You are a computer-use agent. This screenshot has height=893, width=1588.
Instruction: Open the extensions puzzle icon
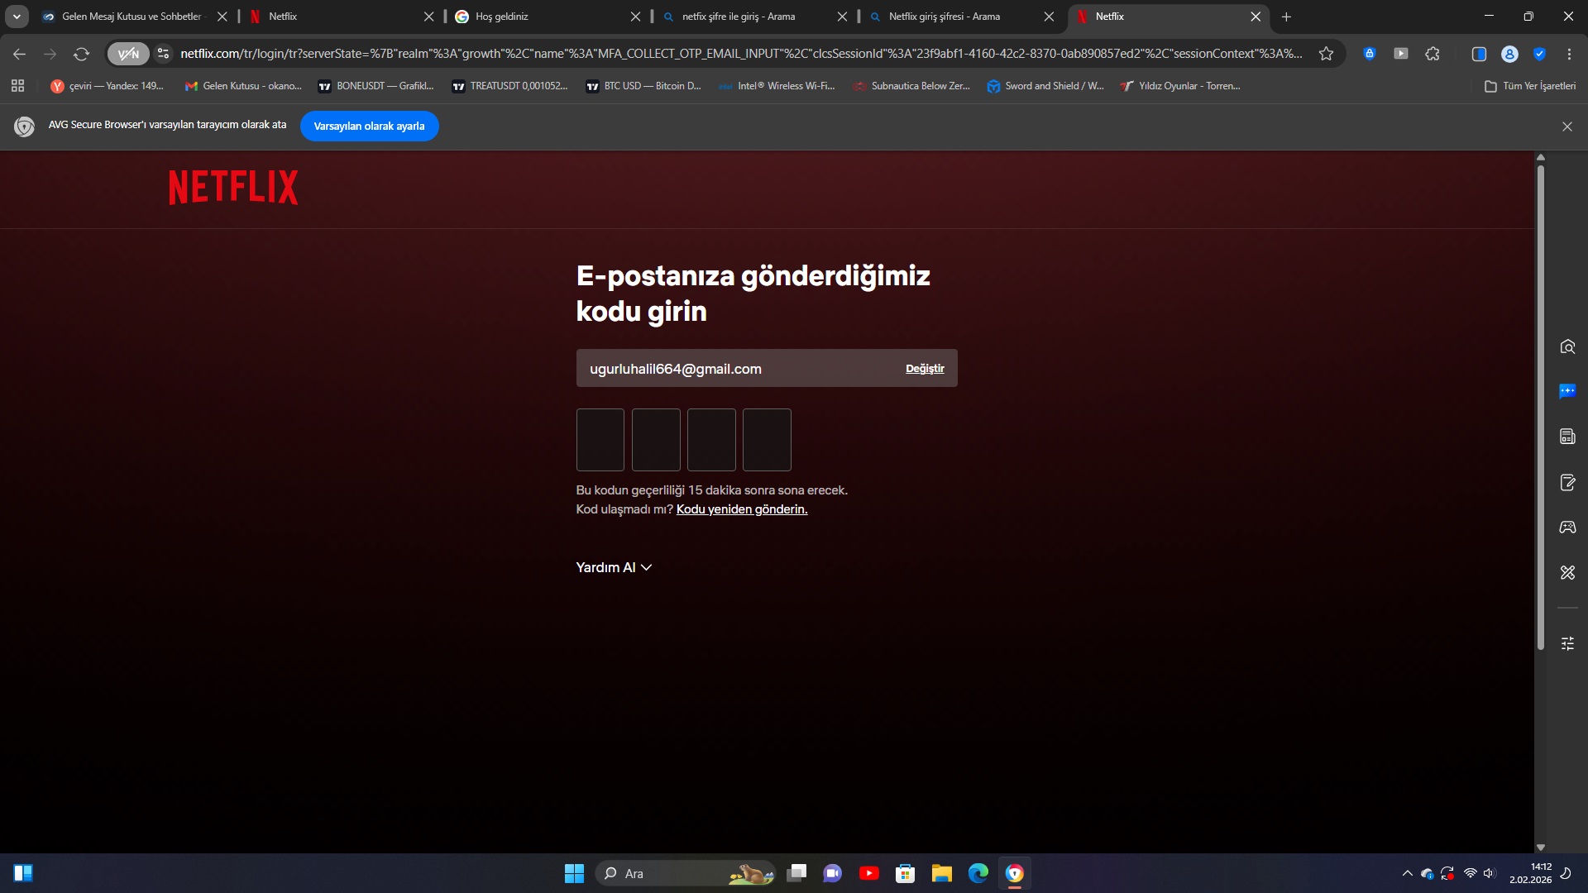[1433, 54]
